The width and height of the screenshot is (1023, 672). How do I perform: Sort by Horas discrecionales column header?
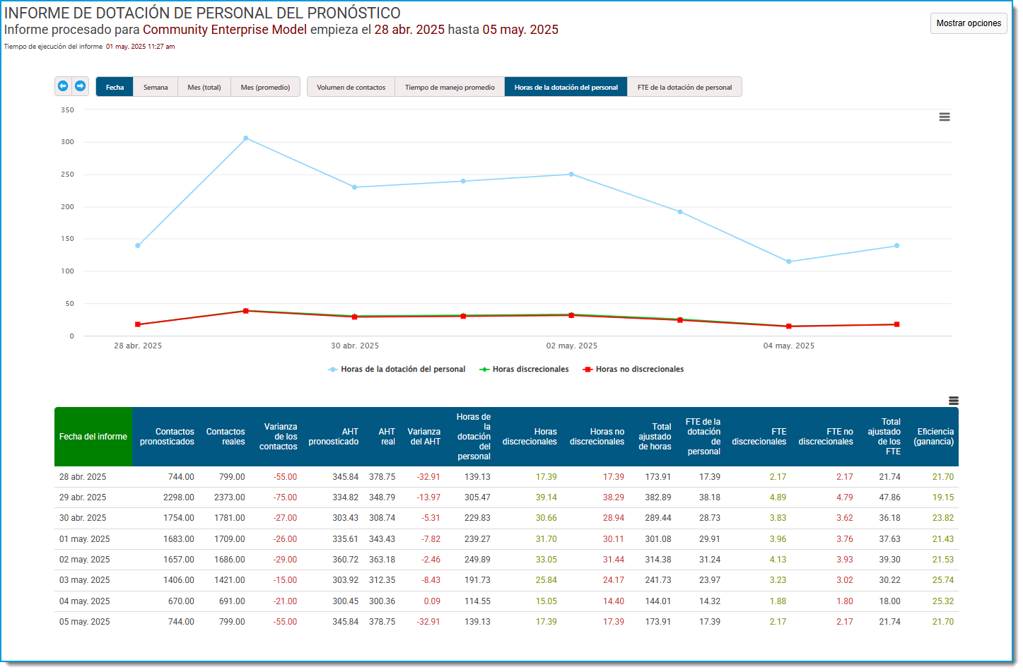pyautogui.click(x=530, y=437)
